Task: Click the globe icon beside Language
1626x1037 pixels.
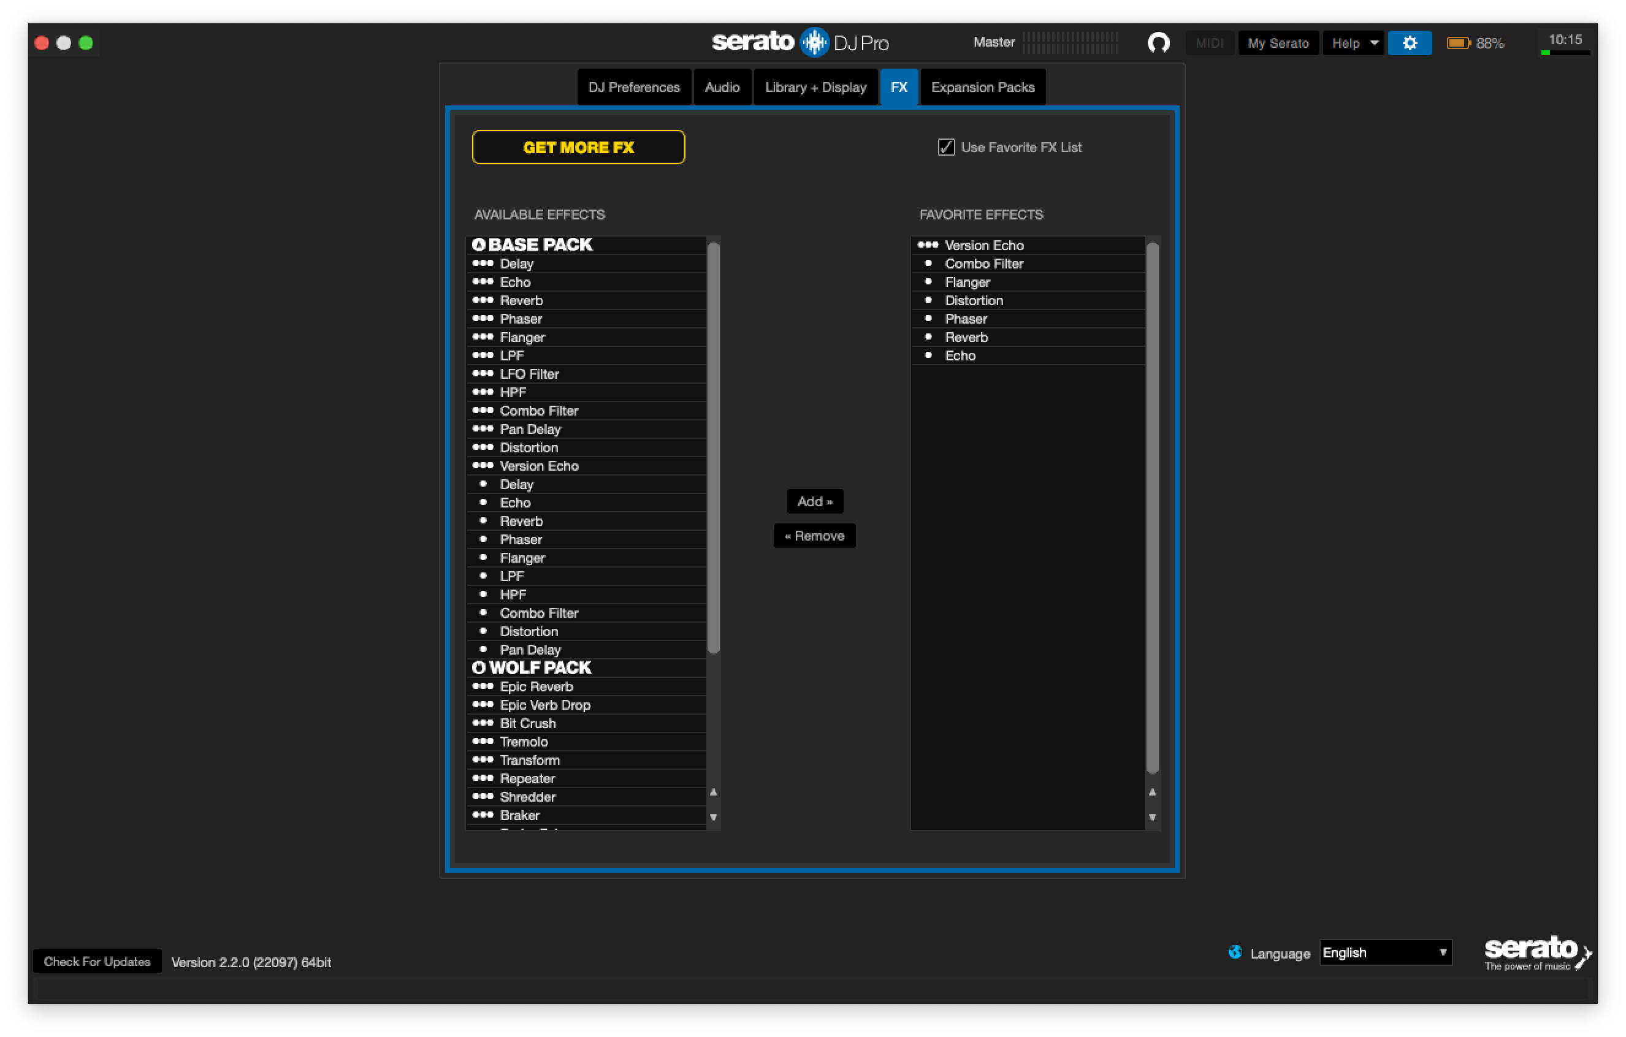Action: (x=1234, y=952)
